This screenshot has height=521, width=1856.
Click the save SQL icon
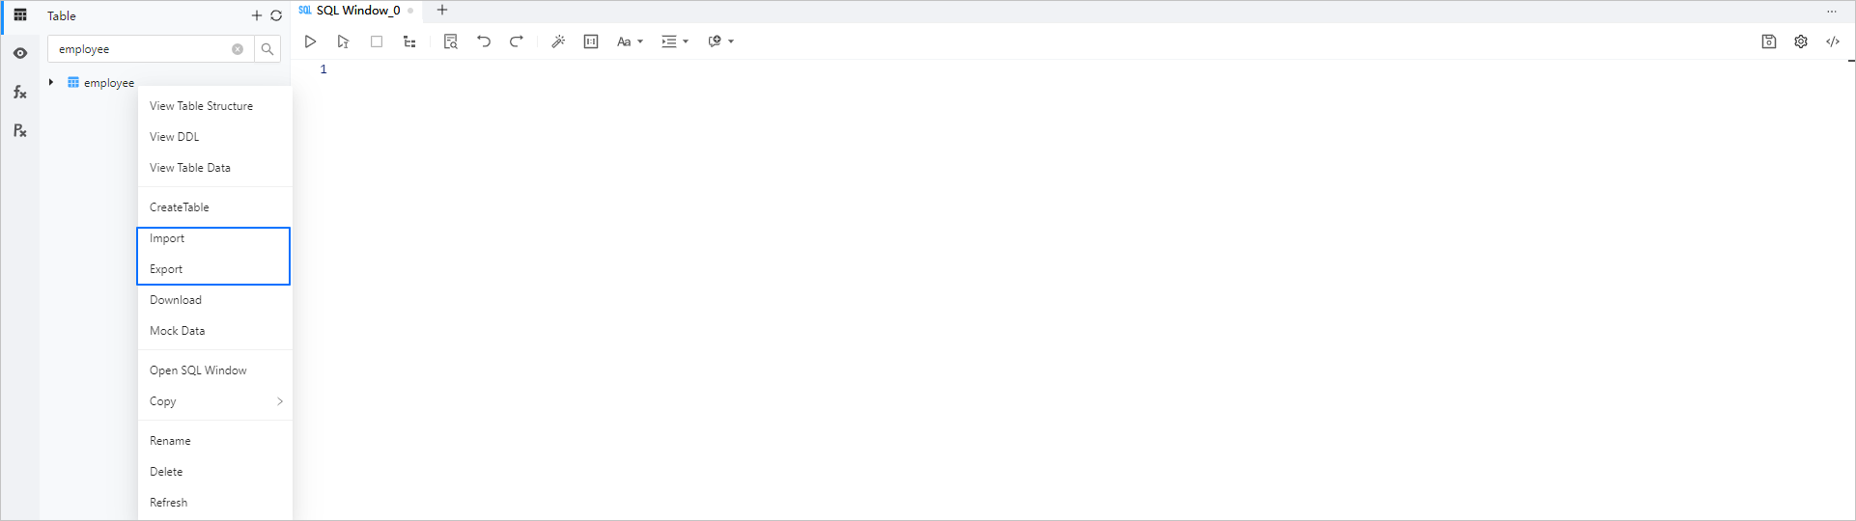click(x=1768, y=41)
